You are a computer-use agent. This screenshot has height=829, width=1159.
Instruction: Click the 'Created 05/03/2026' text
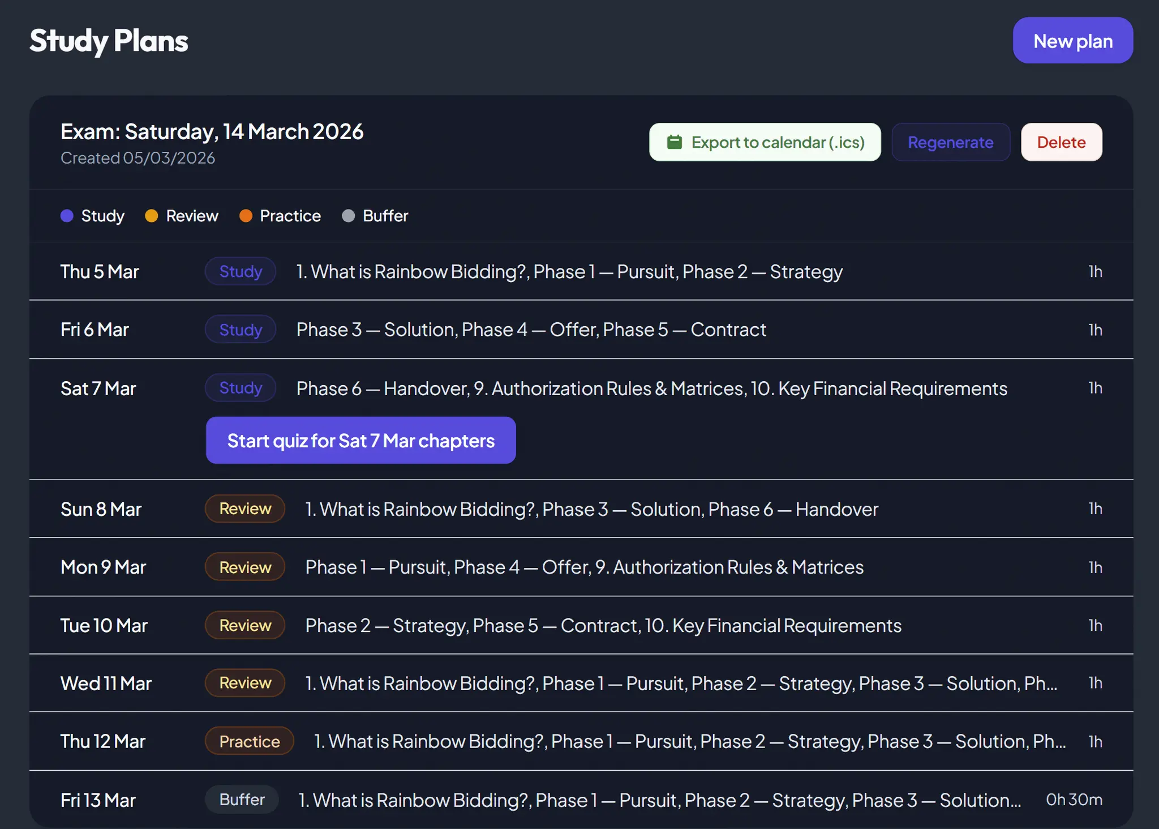coord(138,158)
